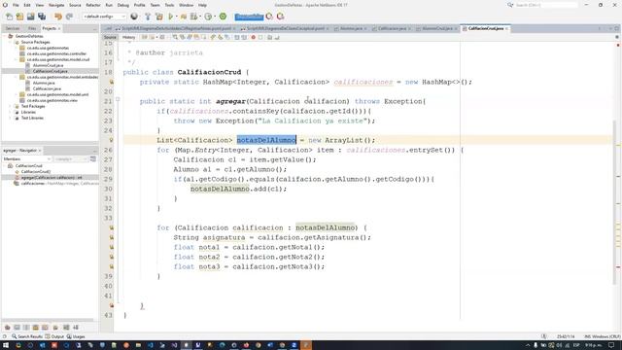Open the default config dropdown
The image size is (622, 350).
tap(104, 17)
